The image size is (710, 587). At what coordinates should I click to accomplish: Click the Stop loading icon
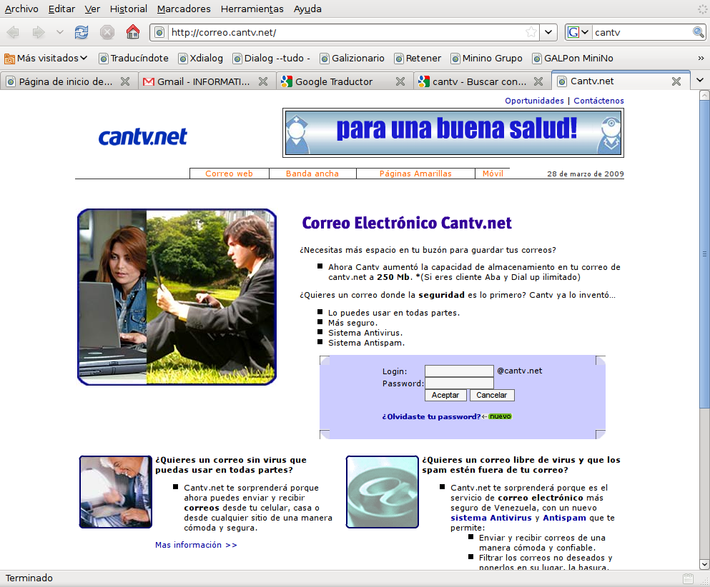tap(107, 32)
